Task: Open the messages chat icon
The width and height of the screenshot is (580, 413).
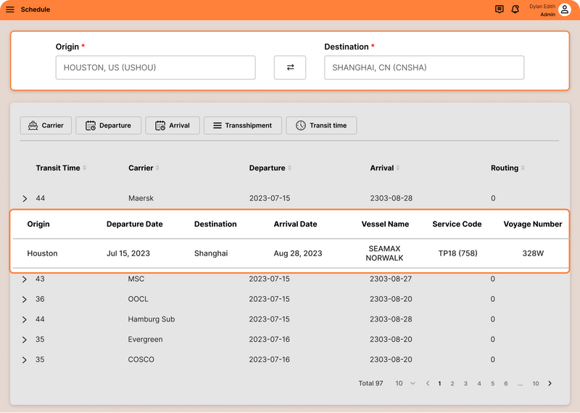Action: [499, 9]
